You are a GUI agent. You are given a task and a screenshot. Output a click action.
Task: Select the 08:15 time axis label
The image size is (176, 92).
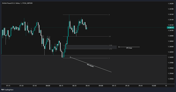(61, 86)
